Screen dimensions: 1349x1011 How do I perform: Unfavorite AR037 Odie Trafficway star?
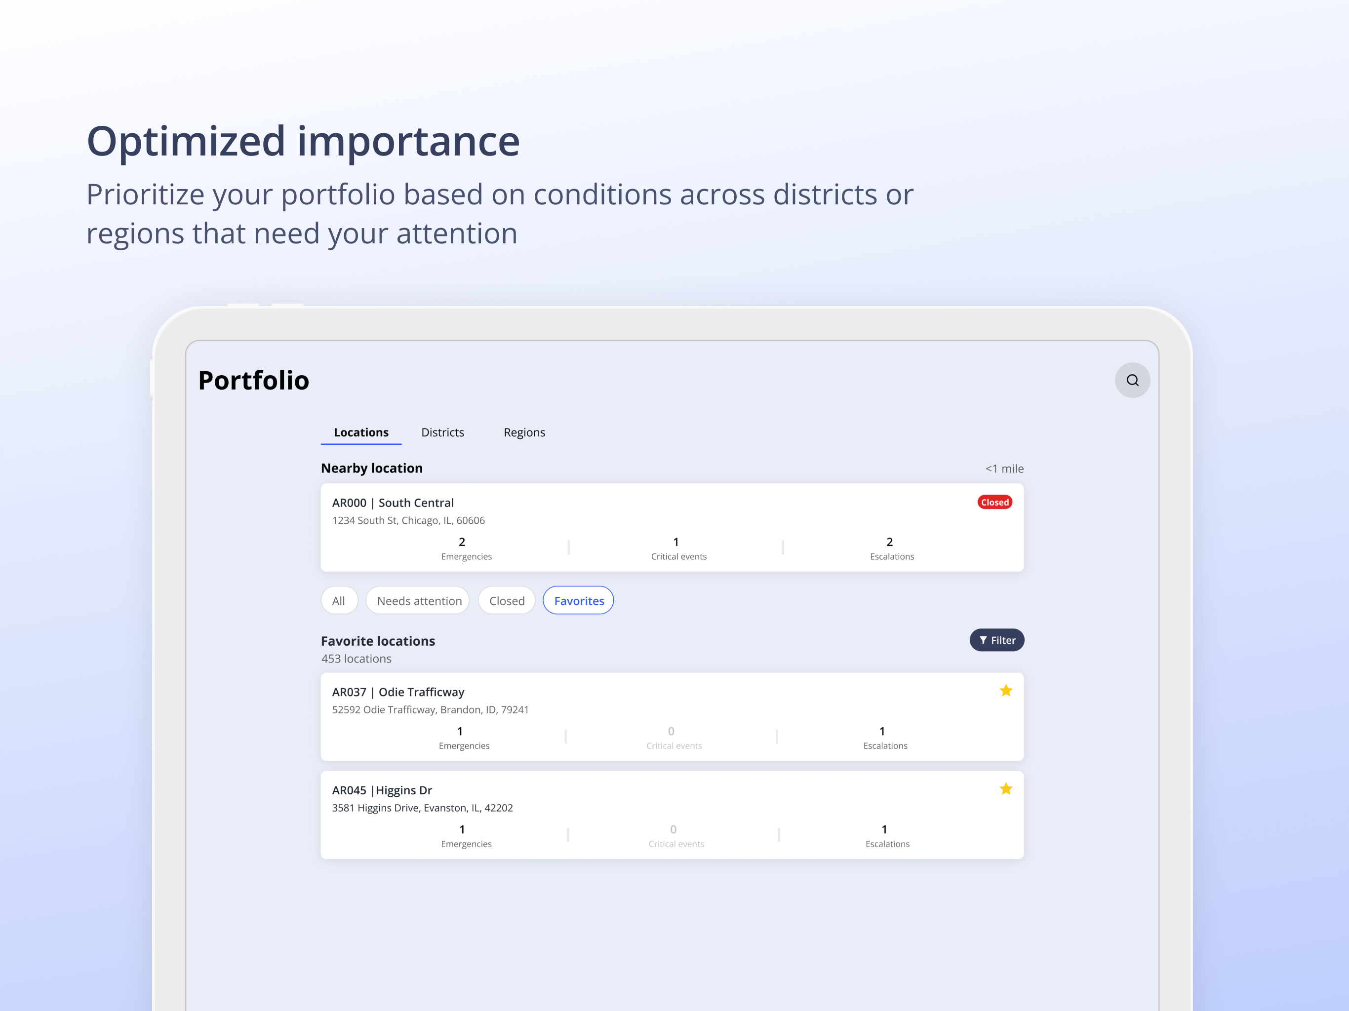[1006, 690]
